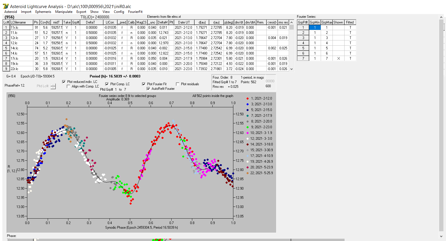The width and height of the screenshot is (446, 241).
Task: Click the PhaseRef= 12. label
Action: [15, 85]
